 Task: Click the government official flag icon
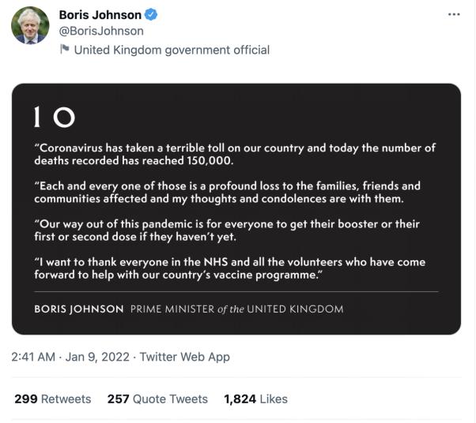tap(65, 50)
